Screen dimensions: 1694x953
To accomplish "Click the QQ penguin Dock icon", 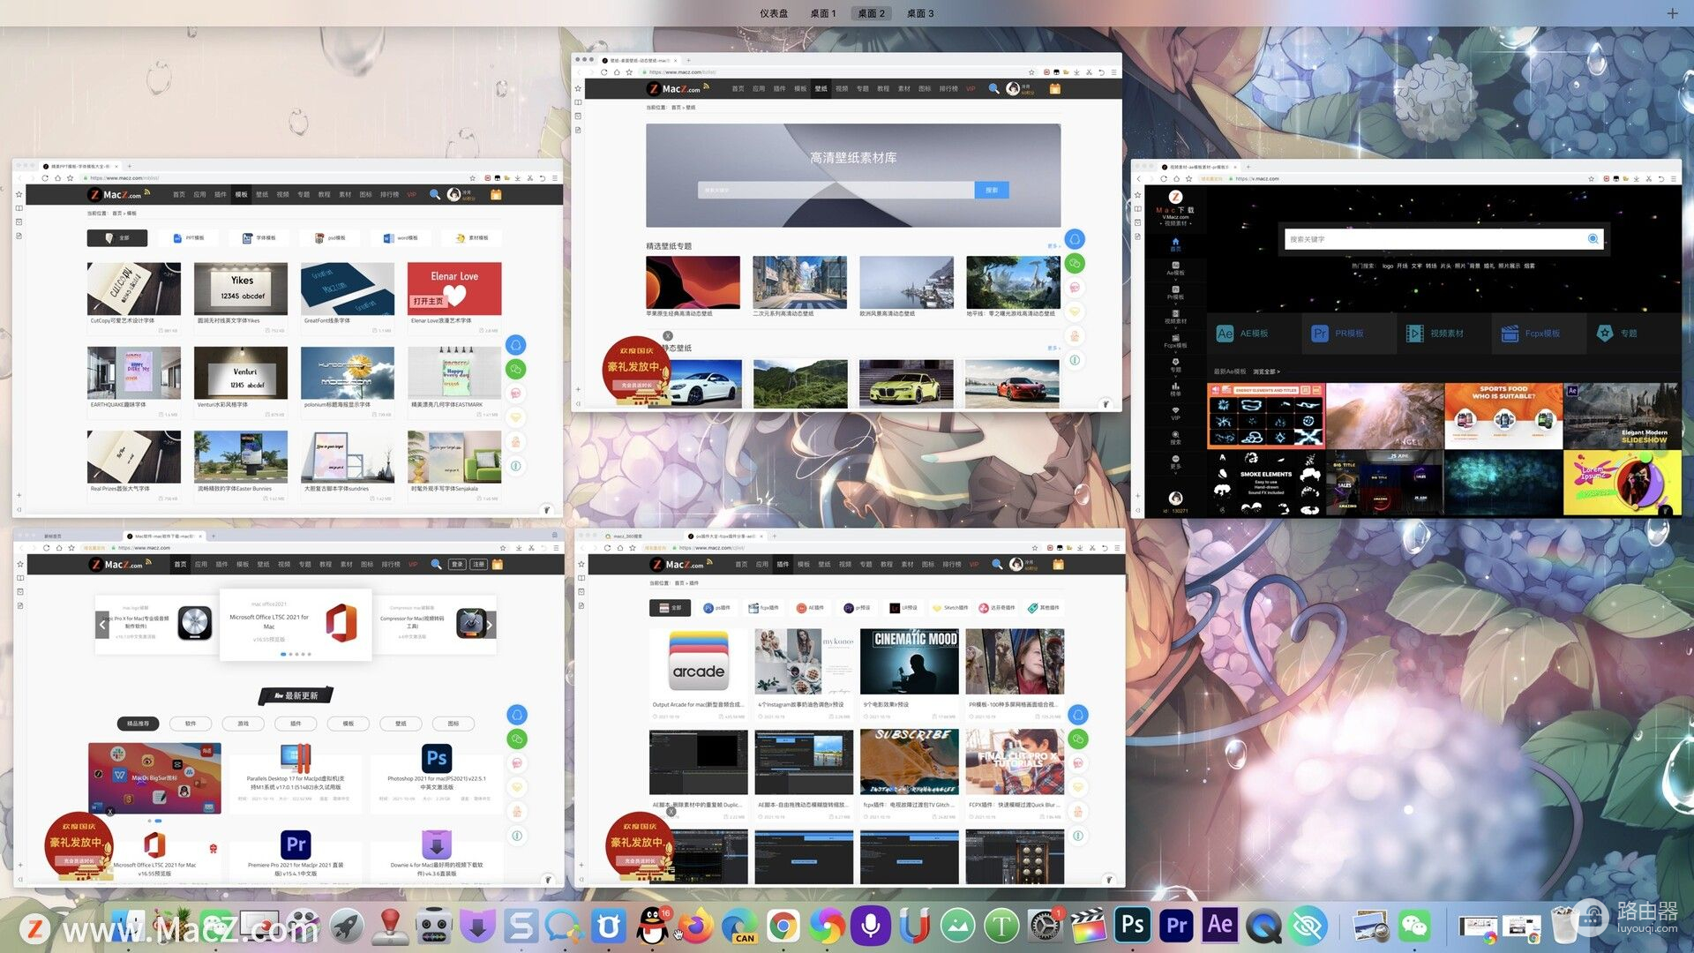I will click(x=652, y=926).
